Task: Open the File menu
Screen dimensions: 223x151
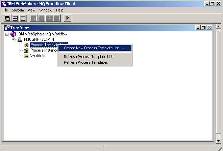Action: point(5,10)
